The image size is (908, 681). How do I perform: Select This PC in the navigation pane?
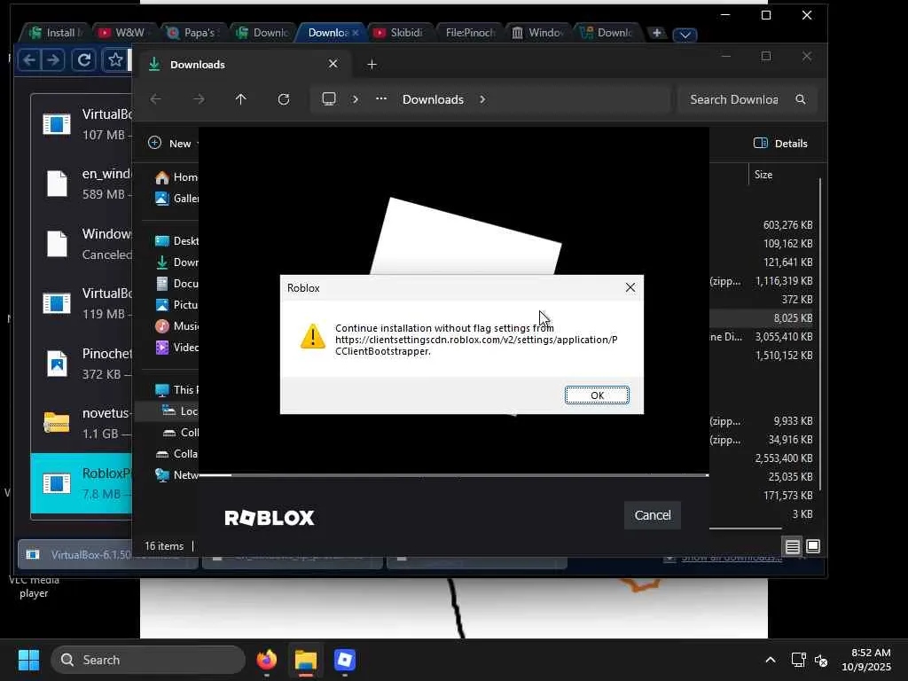click(x=176, y=390)
